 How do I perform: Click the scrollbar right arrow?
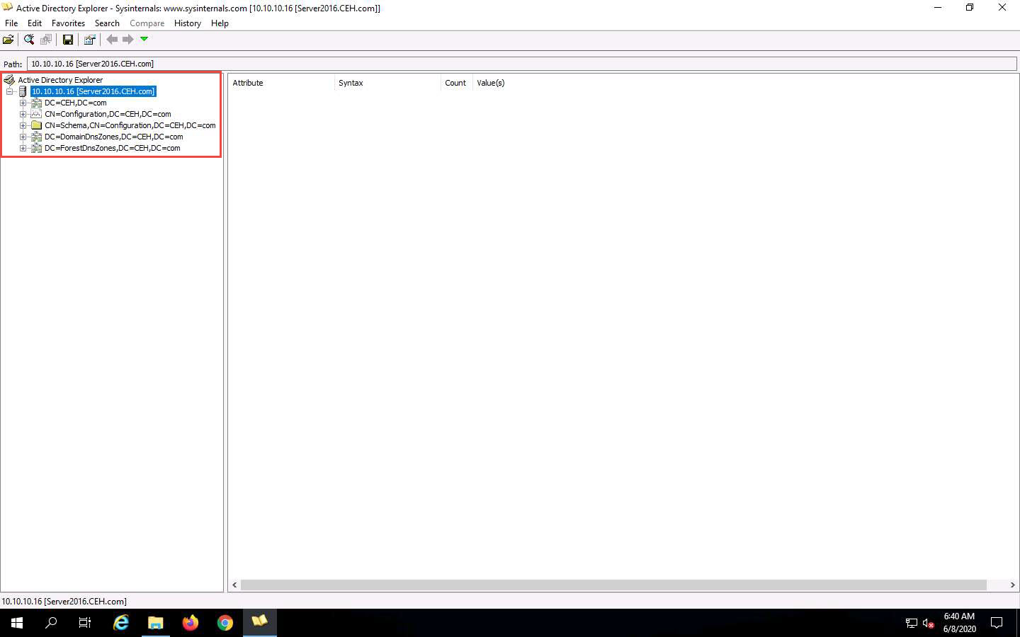[1012, 585]
